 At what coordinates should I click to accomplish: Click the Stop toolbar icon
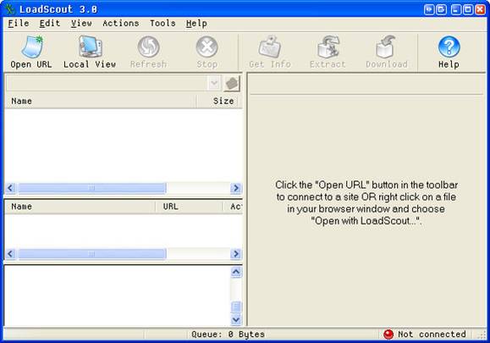click(x=206, y=52)
